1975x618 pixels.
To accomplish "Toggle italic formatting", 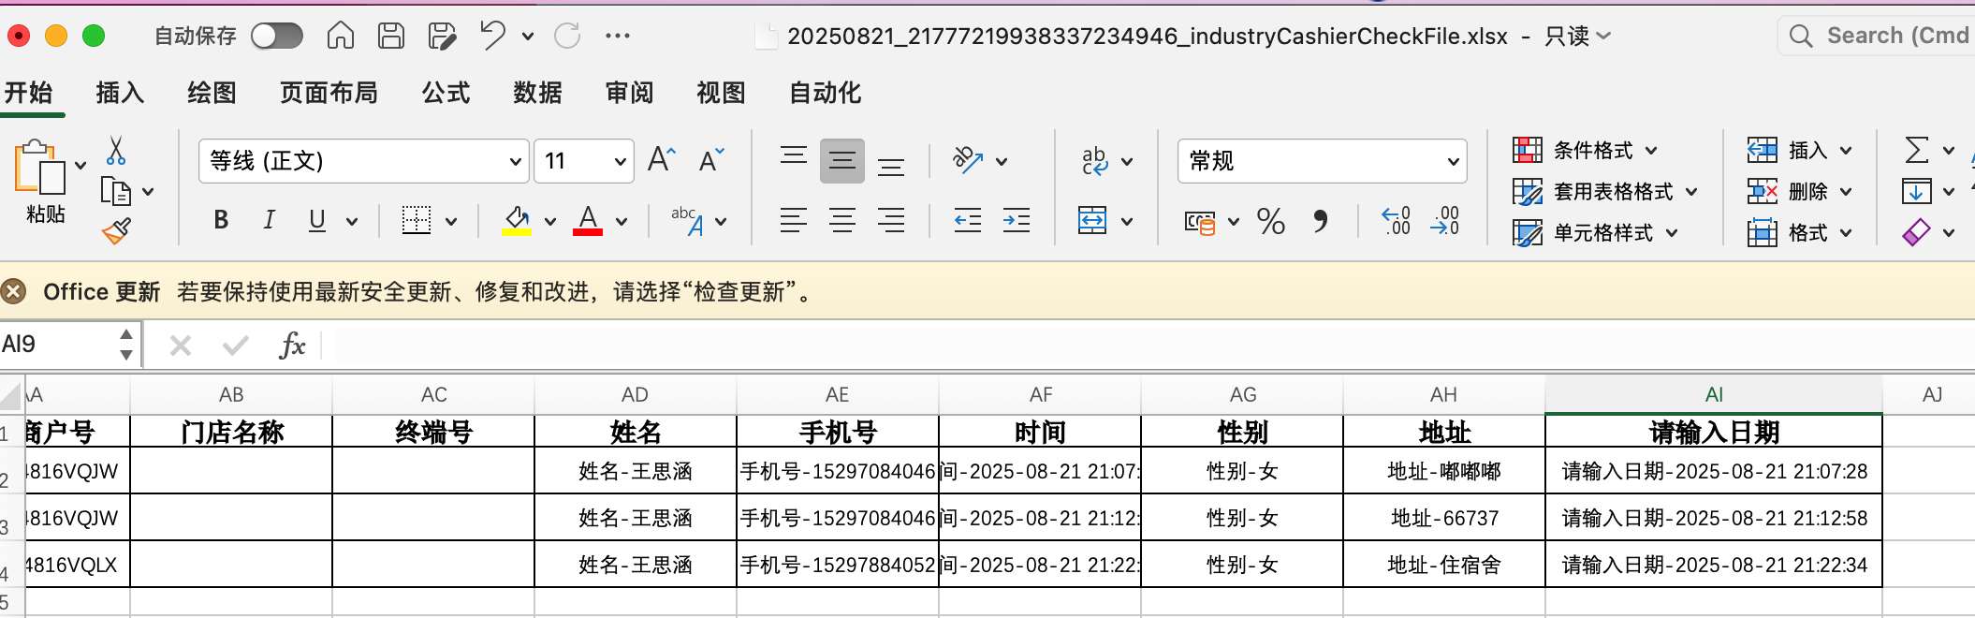I will [x=270, y=220].
